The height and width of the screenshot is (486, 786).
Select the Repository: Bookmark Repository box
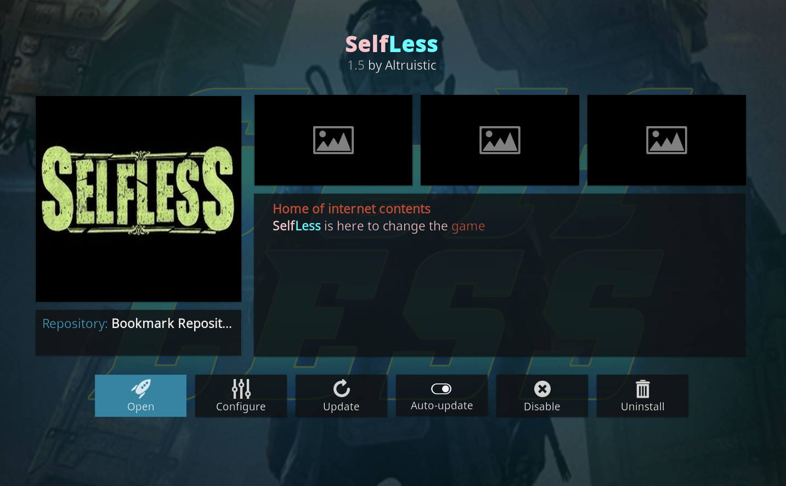pos(138,332)
